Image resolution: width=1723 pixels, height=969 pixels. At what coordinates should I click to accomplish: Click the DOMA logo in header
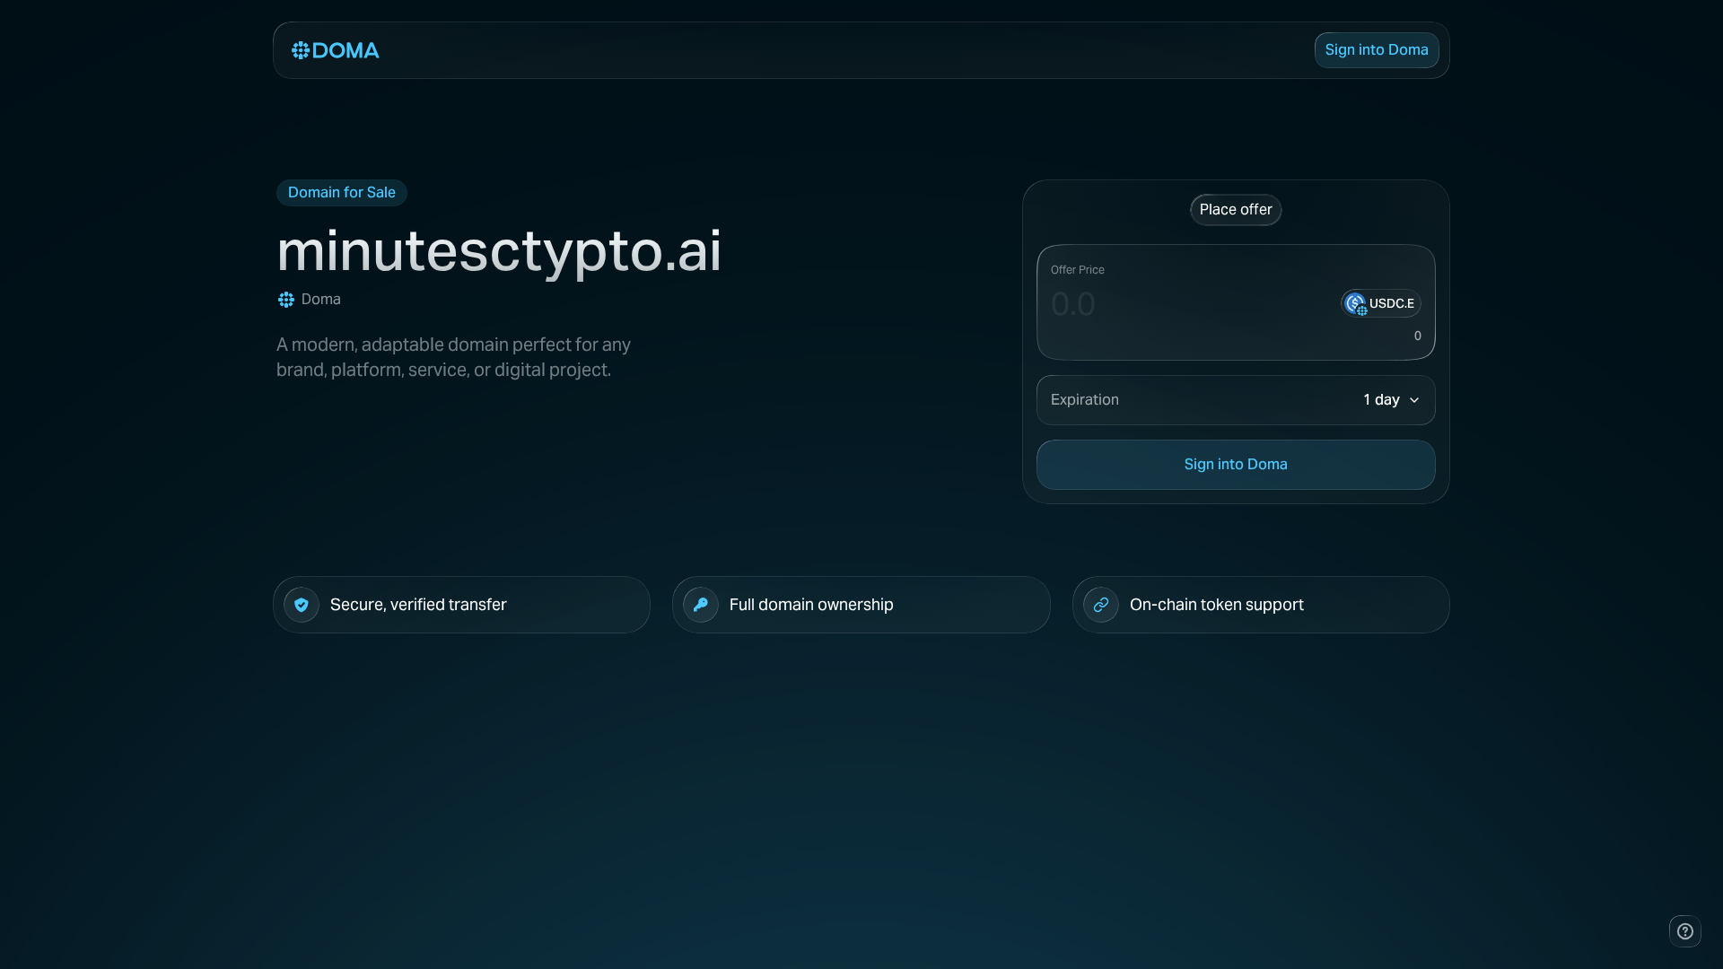click(x=336, y=50)
